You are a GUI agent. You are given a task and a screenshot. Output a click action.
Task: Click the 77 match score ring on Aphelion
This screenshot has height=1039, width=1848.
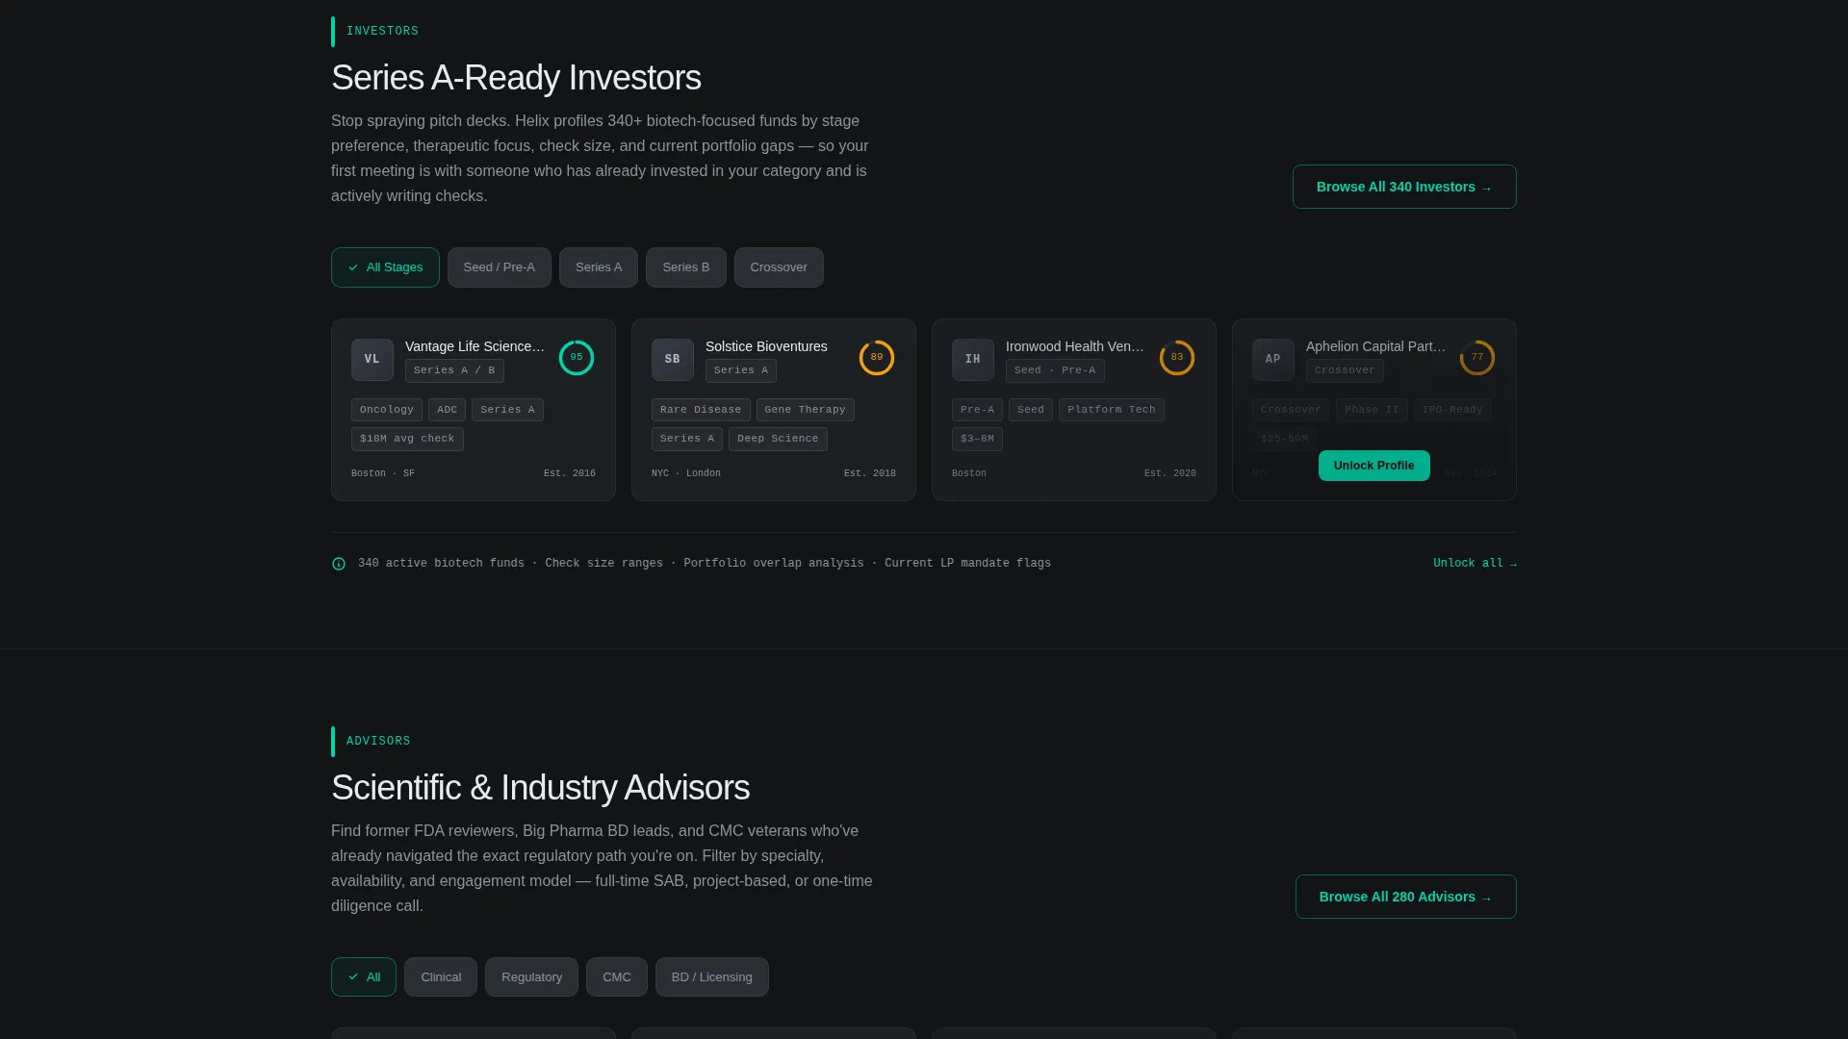click(x=1477, y=358)
